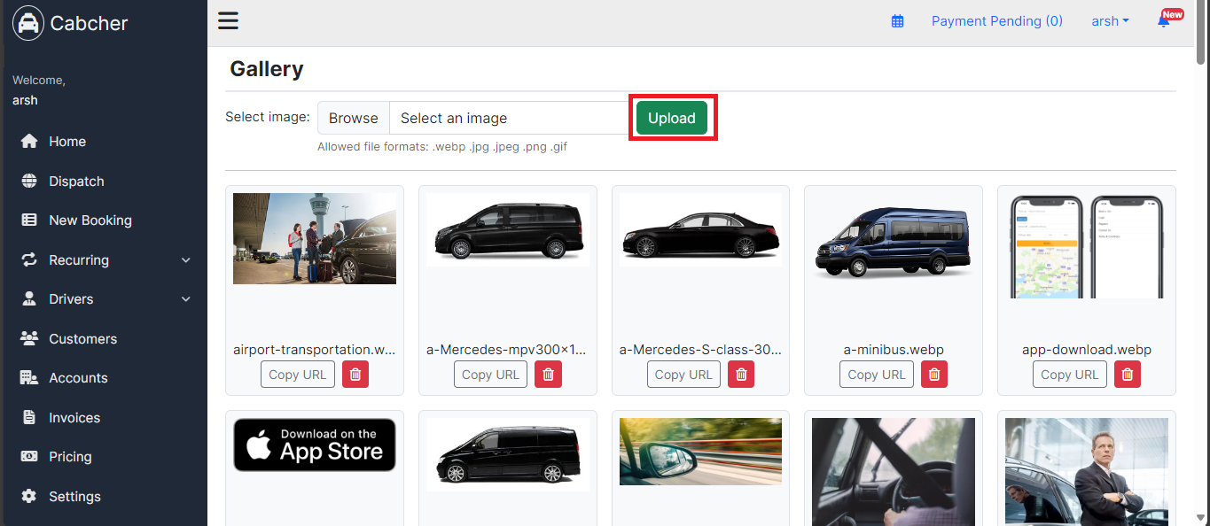
Task: Open the calendar icon in header
Action: 897,21
